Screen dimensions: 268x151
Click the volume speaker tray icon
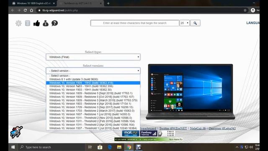click(251, 147)
